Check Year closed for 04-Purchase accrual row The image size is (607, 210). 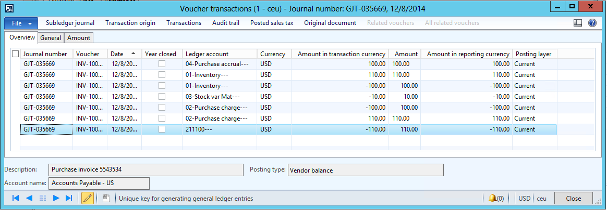point(162,64)
